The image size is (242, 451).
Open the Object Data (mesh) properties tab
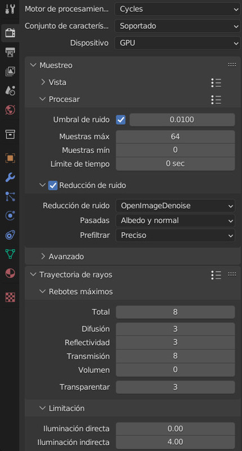click(x=10, y=254)
